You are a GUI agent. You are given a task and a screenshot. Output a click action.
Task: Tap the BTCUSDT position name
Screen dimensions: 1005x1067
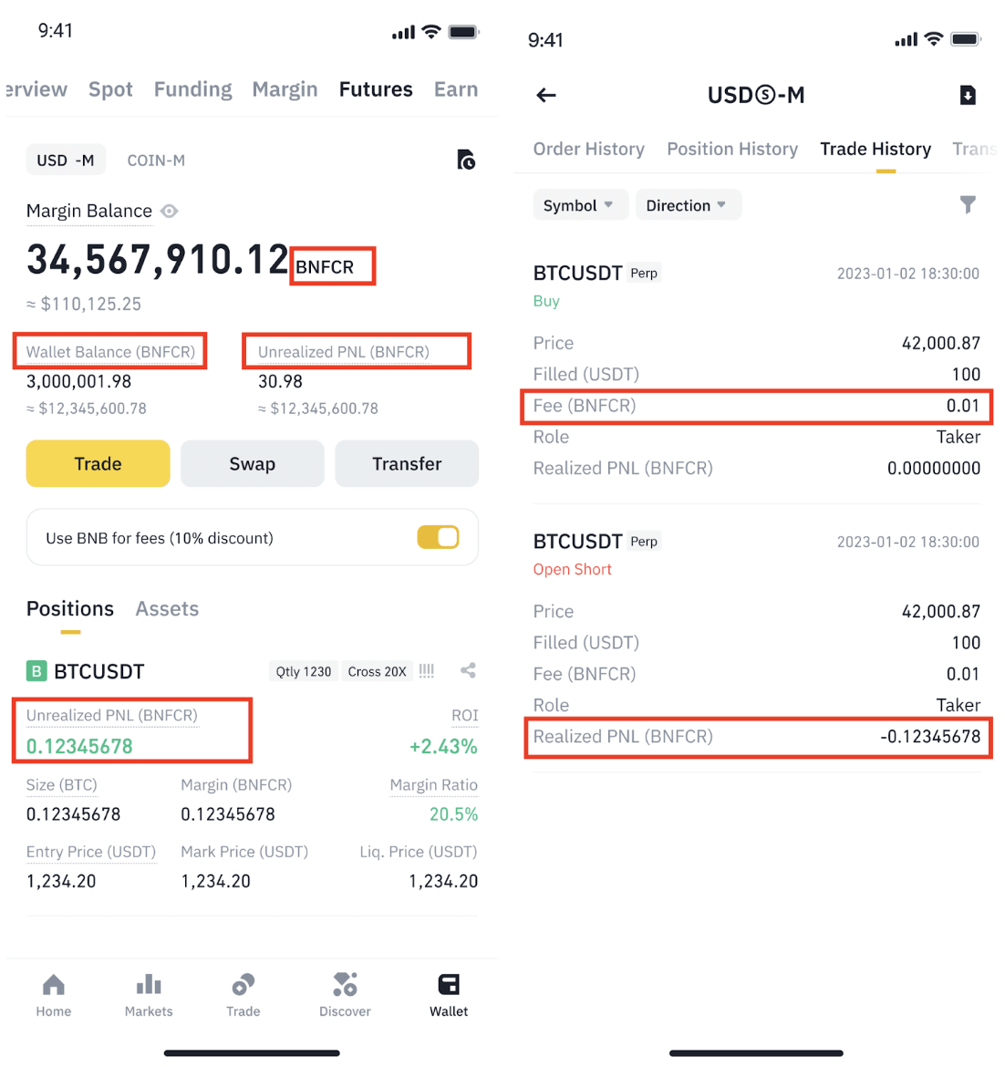click(98, 672)
